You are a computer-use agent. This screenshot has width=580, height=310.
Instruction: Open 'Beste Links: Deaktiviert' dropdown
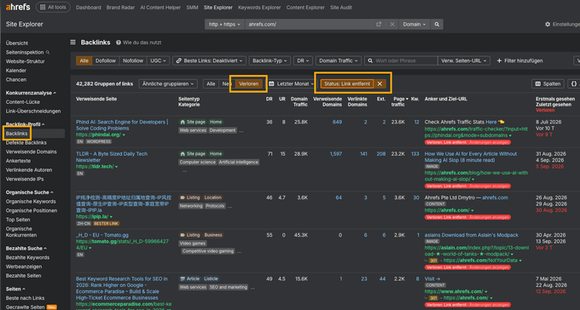[209, 60]
